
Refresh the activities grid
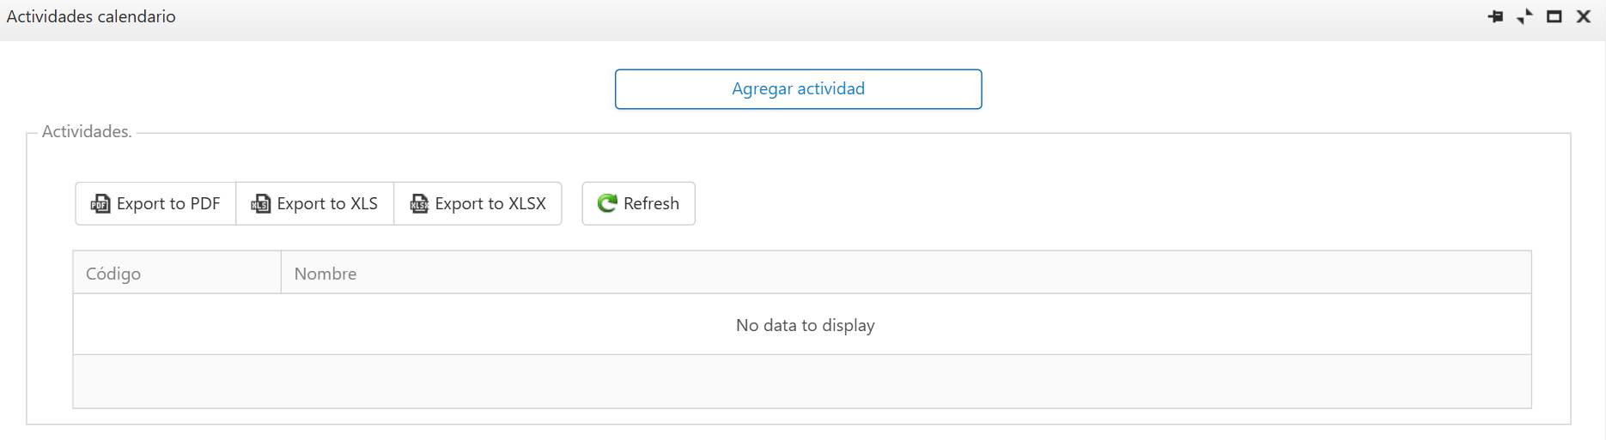[x=638, y=203]
